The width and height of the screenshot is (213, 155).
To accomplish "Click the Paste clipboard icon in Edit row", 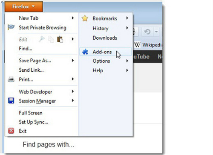I will [60, 39].
